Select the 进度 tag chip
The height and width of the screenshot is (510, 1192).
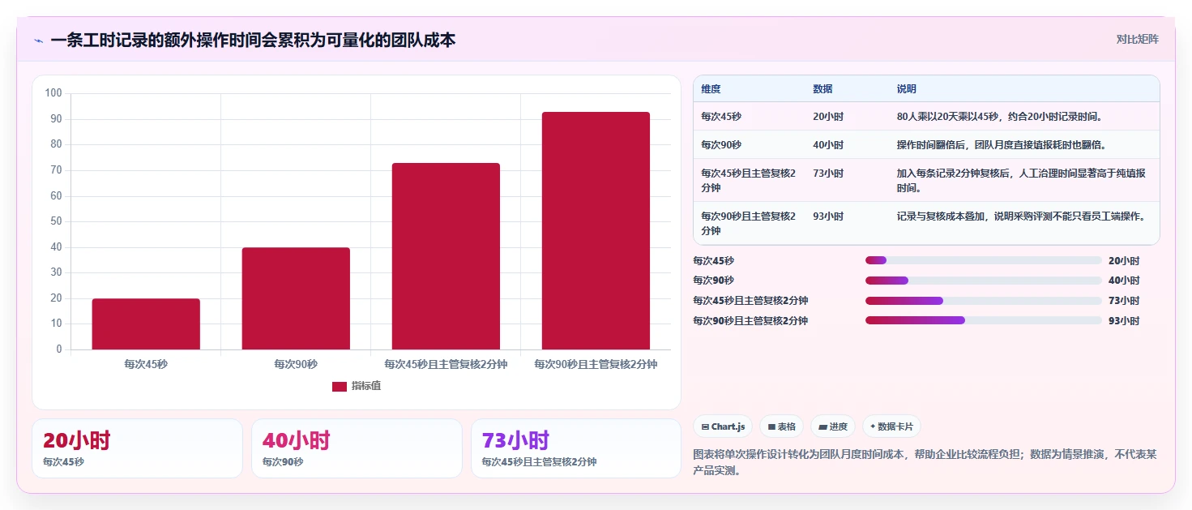pos(833,426)
